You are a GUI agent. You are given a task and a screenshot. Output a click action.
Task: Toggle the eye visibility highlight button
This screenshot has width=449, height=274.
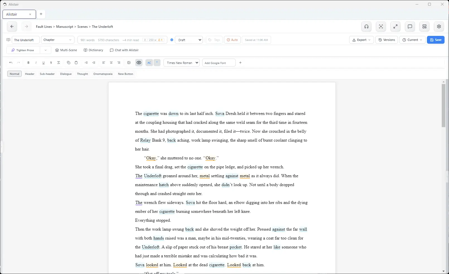139,63
